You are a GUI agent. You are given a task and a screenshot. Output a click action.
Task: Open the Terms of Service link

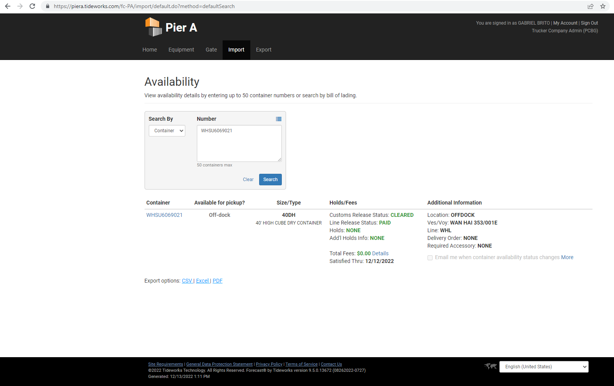coord(301,364)
